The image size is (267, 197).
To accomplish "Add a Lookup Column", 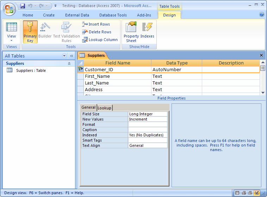I will 100,40.
